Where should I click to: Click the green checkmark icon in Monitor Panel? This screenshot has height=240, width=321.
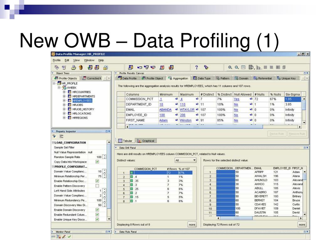[x=69, y=237]
